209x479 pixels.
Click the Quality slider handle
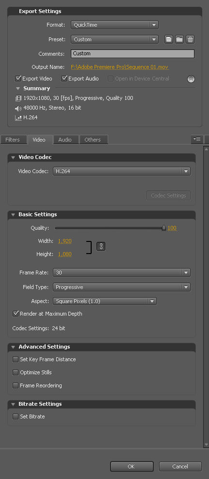coord(164,227)
